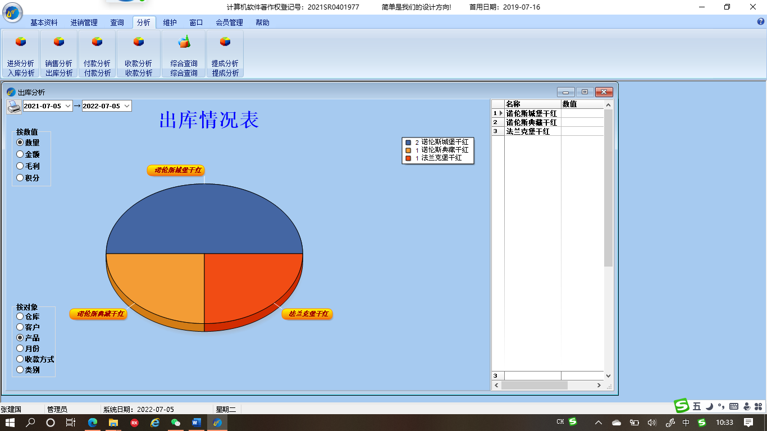767x431 pixels.
Task: Open the 综合查询 comprehensive query icon
Action: 184,43
